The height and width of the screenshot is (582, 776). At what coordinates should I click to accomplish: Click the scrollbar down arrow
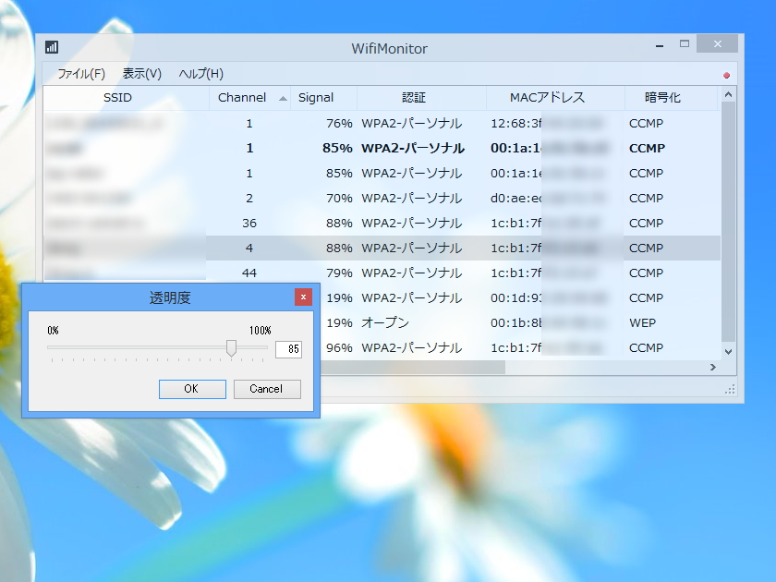point(727,352)
